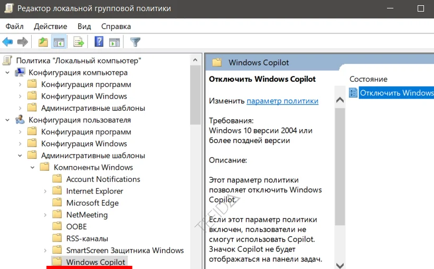This screenshot has height=269, width=434.
Task: Click the tree pane scroll-up arrow
Action: click(x=195, y=60)
